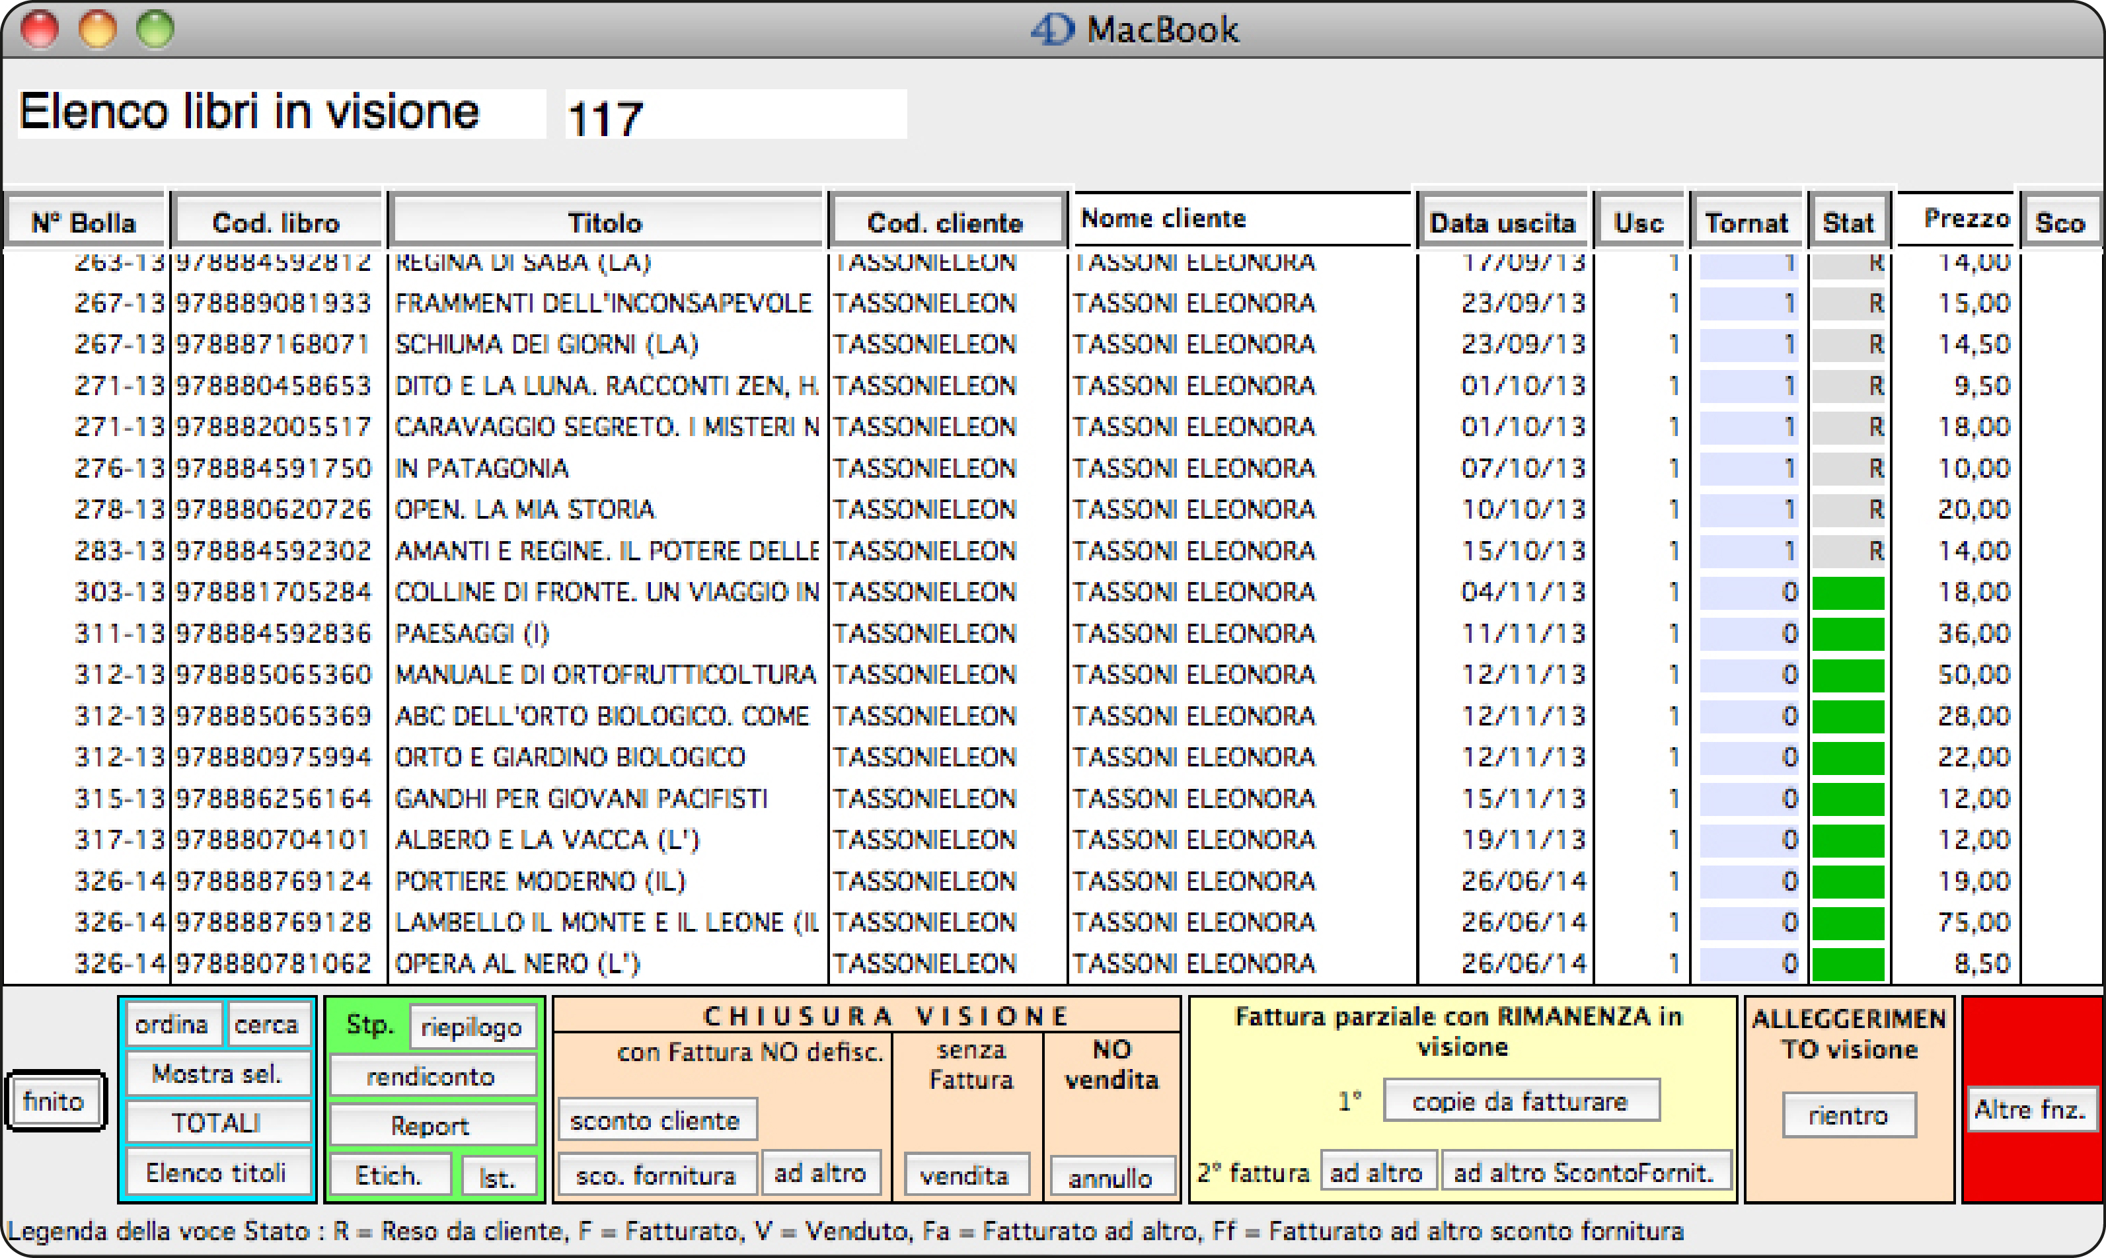Click the 'ordina' sort button
2106x1258 pixels.
point(173,1024)
